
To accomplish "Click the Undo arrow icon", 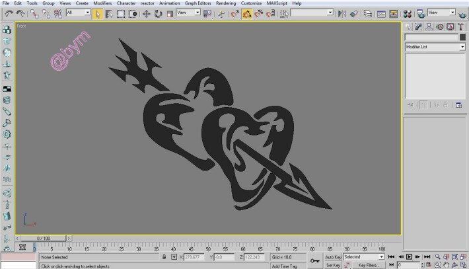I will tap(9, 14).
